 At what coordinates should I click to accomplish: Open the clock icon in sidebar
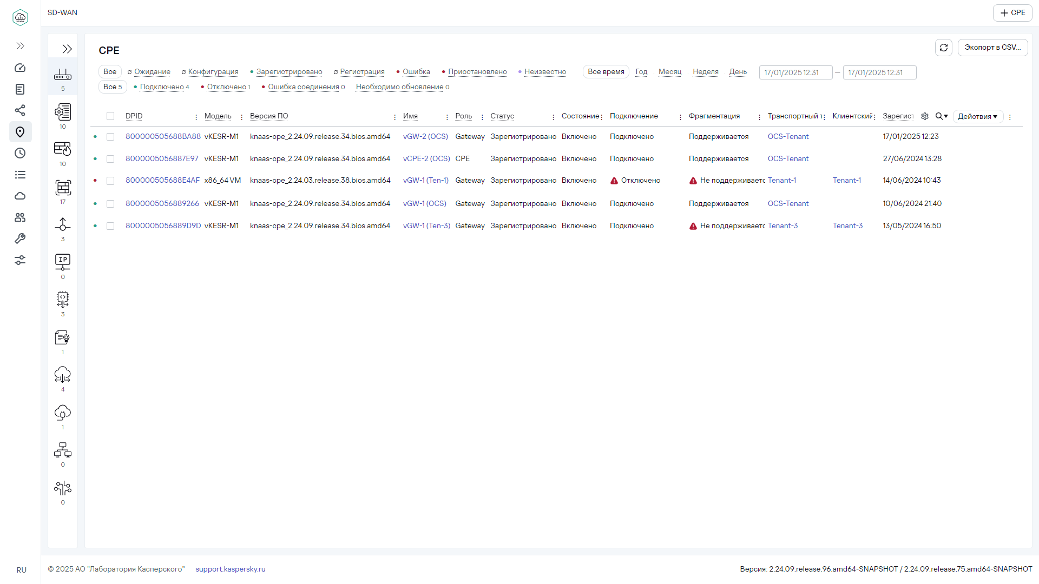(20, 153)
